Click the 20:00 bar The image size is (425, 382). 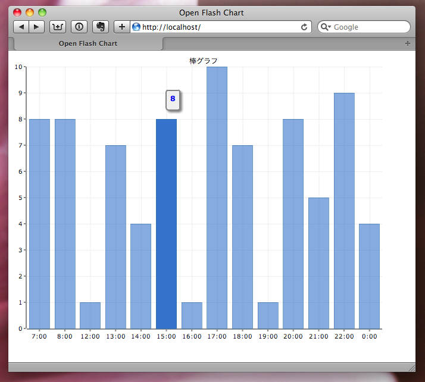click(293, 224)
